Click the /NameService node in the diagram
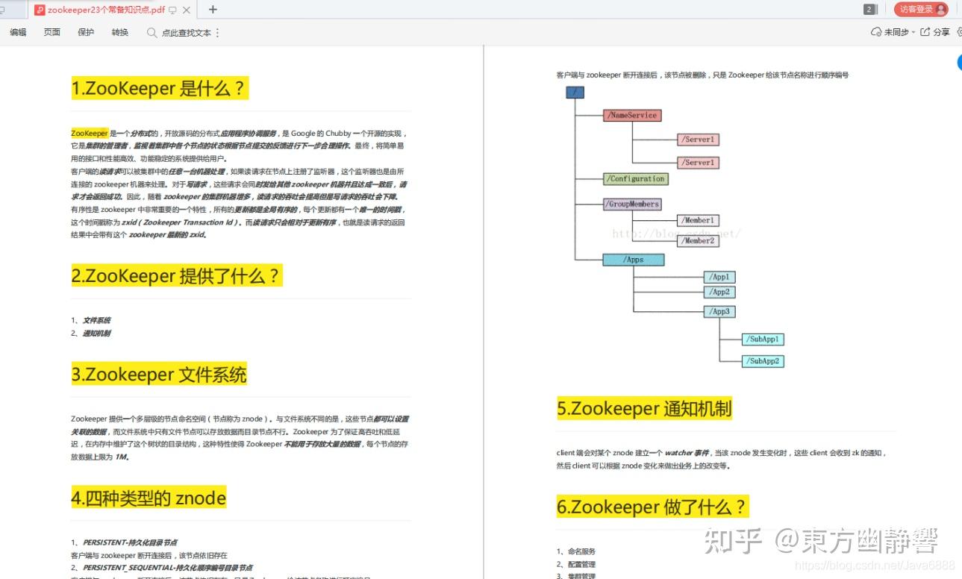The width and height of the screenshot is (962, 579). 632,115
